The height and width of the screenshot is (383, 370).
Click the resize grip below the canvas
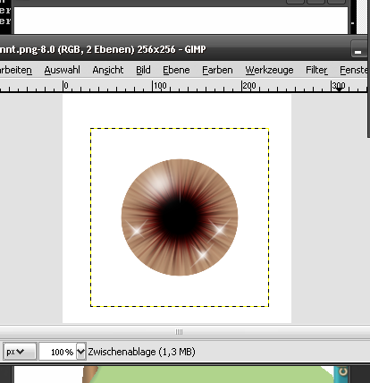(179, 332)
